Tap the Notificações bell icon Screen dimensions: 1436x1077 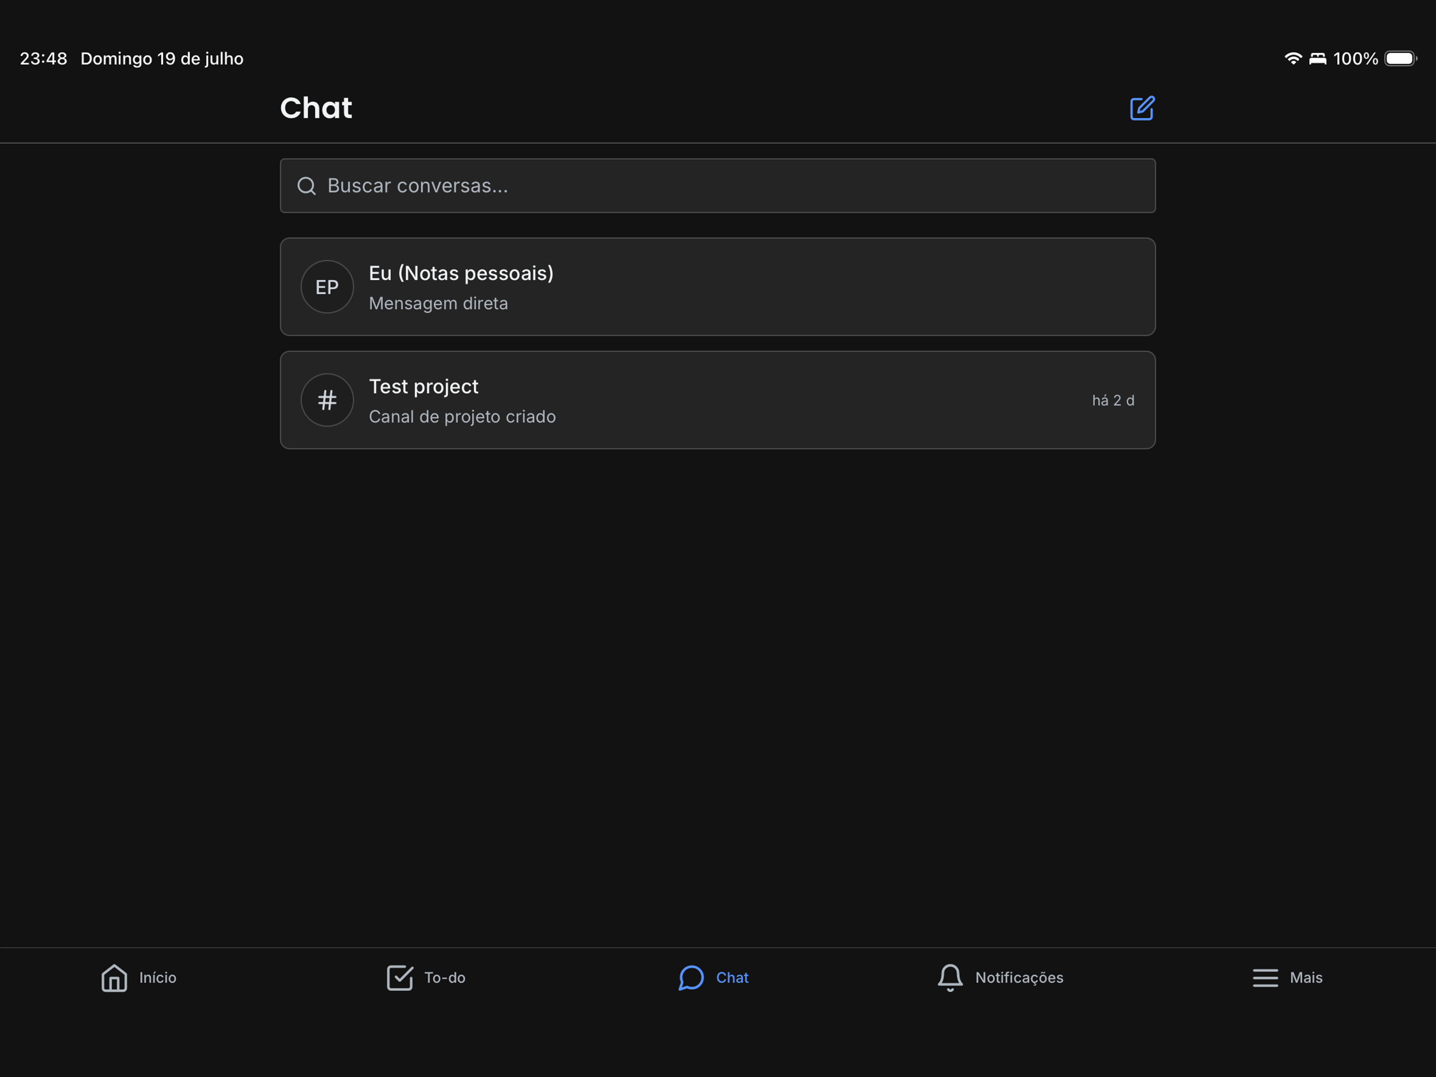950,978
